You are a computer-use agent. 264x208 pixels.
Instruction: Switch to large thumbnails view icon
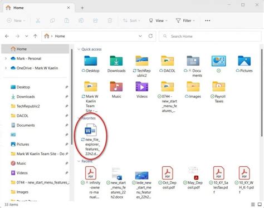pyautogui.click(x=260, y=204)
